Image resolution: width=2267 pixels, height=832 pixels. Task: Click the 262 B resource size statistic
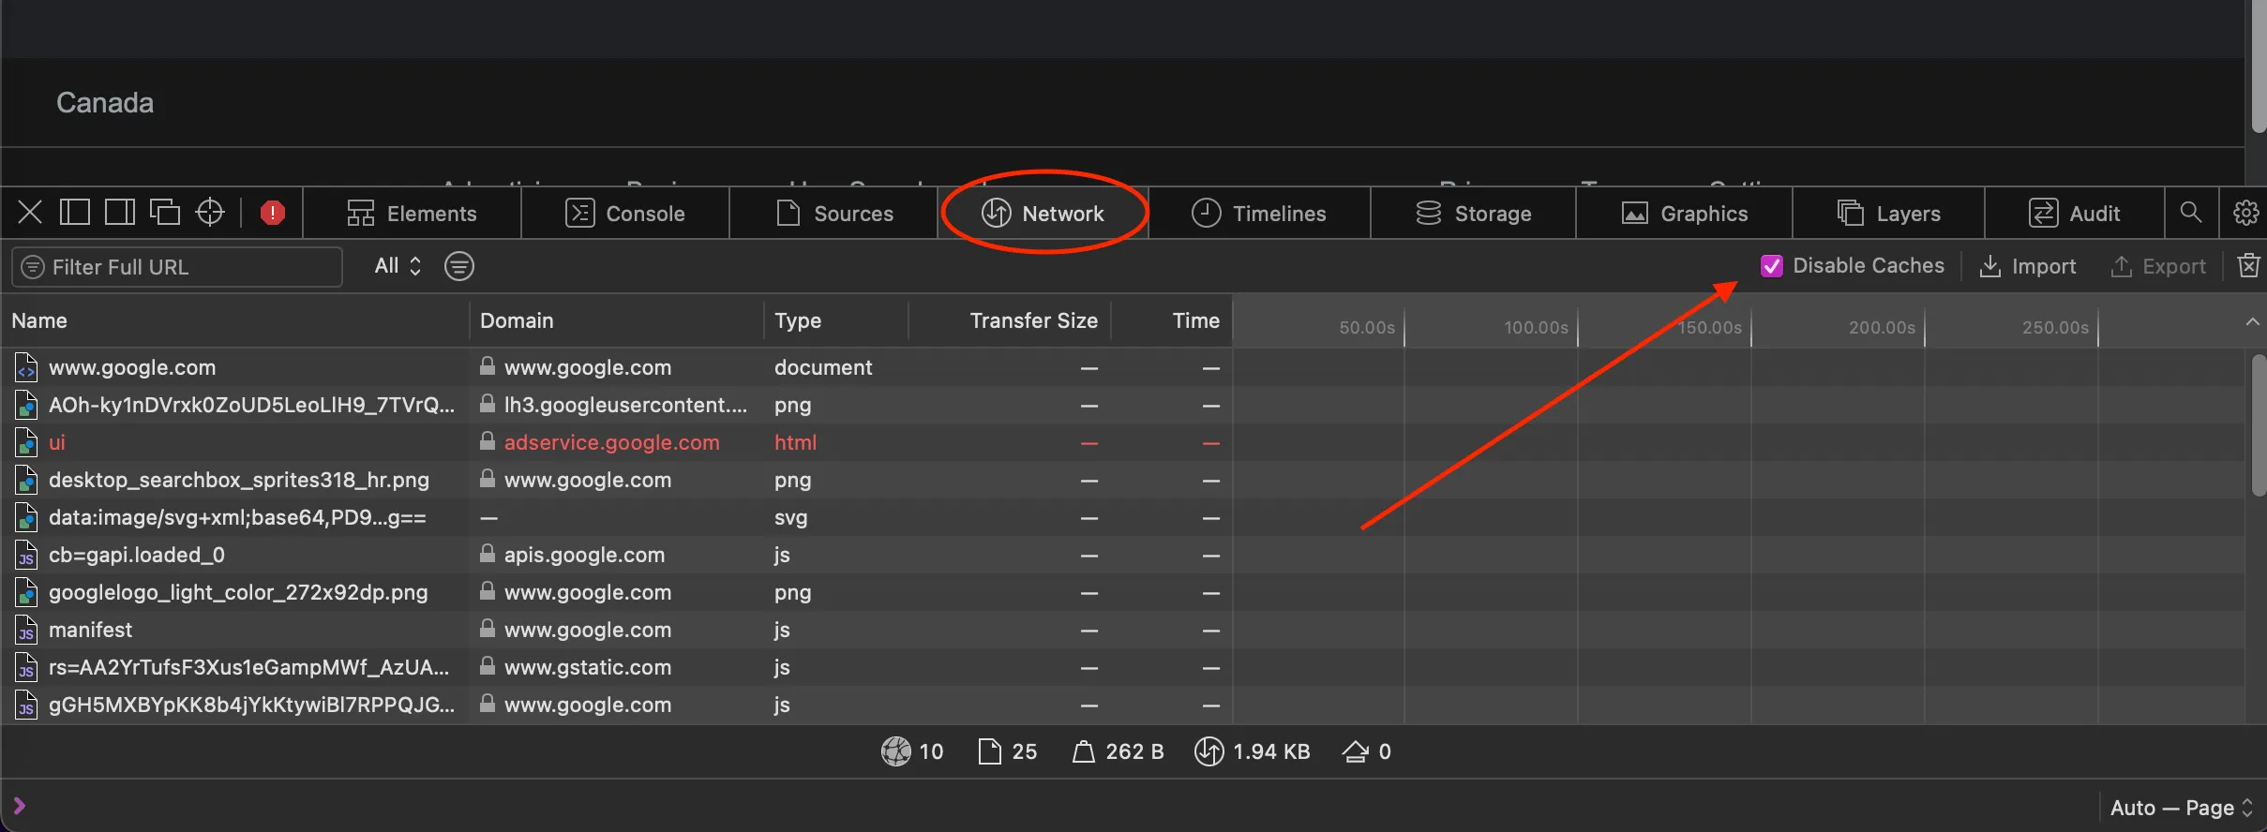point(1118,751)
